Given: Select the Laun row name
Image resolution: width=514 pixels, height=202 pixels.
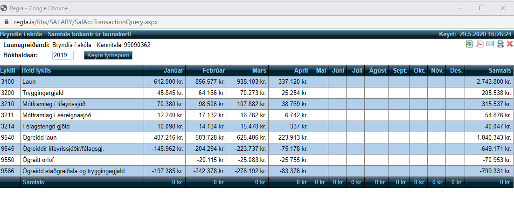Looking at the screenshot, I should (x=29, y=82).
